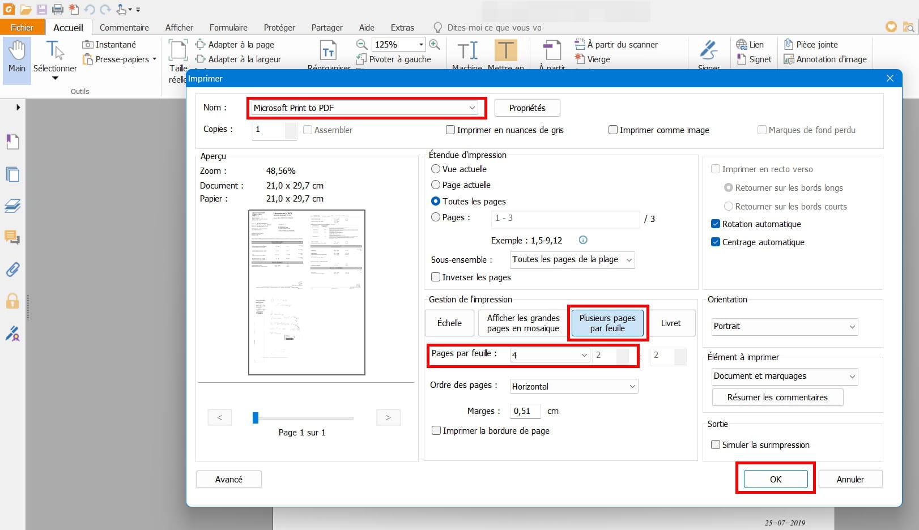The height and width of the screenshot is (530, 919).
Task: Click the Redo arrow in the quick access bar
Action: pyautogui.click(x=105, y=10)
